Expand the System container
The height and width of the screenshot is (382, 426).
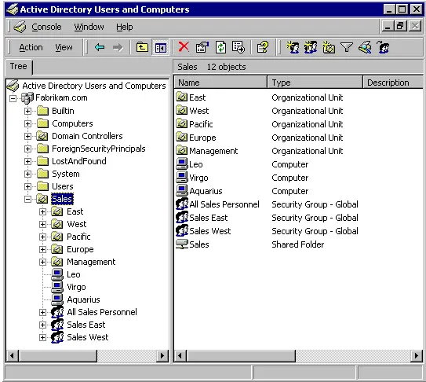pos(27,174)
